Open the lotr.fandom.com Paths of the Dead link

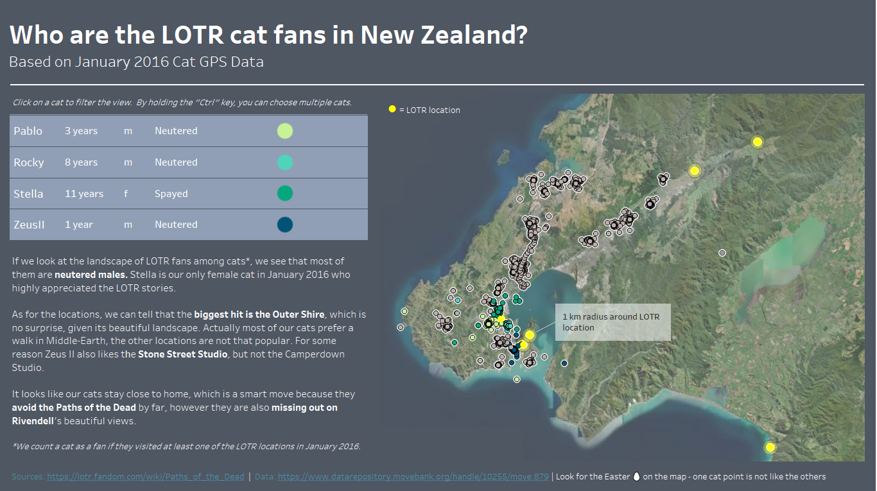pos(146,477)
